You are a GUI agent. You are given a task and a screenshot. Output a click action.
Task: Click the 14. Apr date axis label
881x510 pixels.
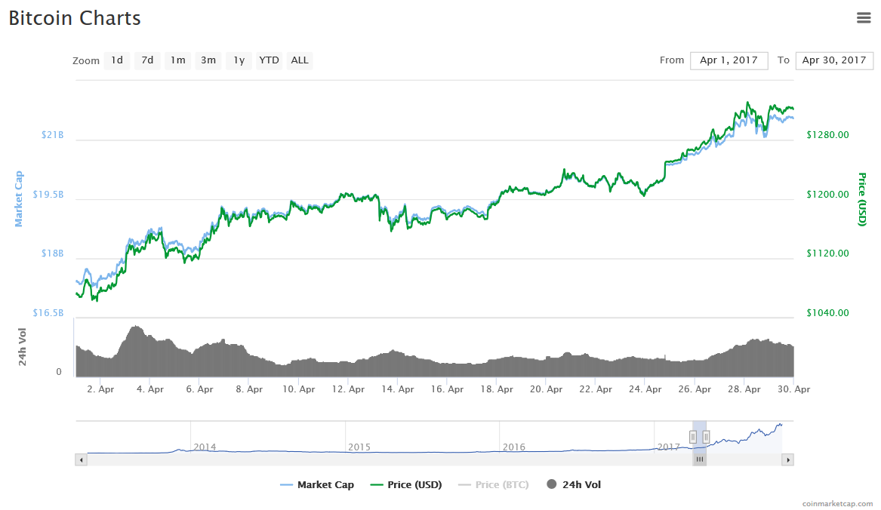tap(398, 389)
